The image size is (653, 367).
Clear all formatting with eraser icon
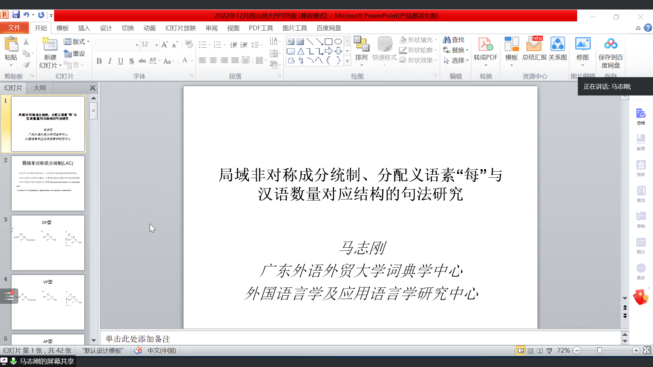pyautogui.click(x=189, y=45)
